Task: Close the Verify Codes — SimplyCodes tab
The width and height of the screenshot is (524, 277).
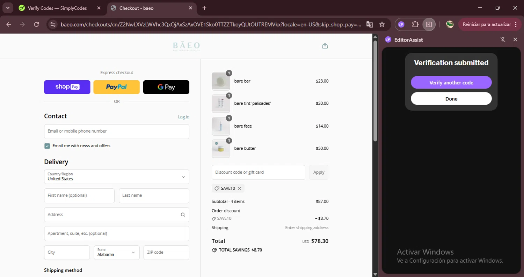Action: [99, 8]
